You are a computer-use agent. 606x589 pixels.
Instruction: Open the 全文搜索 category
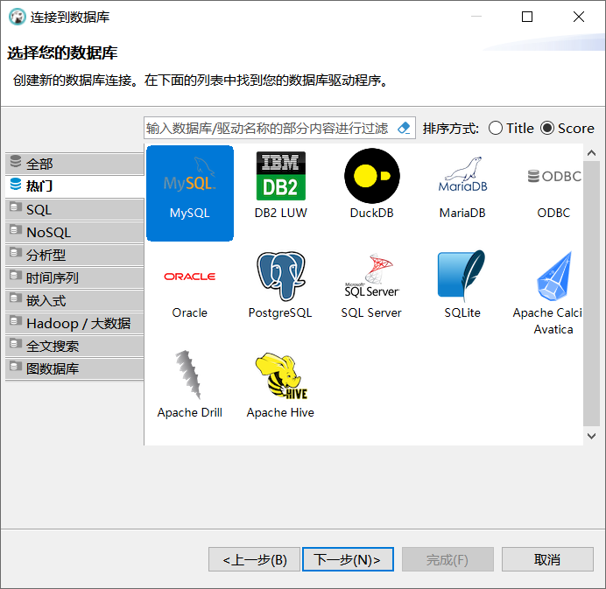pyautogui.click(x=75, y=346)
